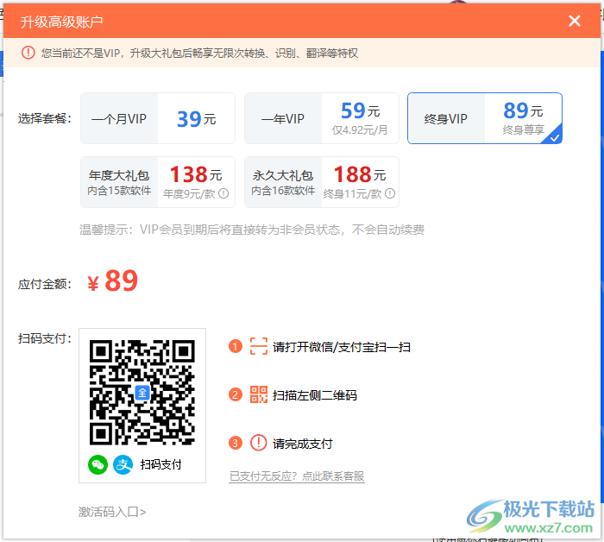Click the payment QR code
This screenshot has height=542, width=604.
point(142,393)
